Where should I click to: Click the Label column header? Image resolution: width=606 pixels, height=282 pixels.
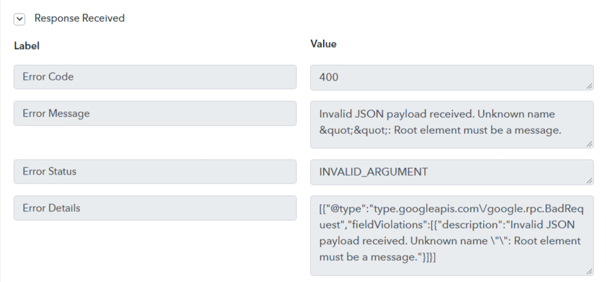tap(26, 46)
